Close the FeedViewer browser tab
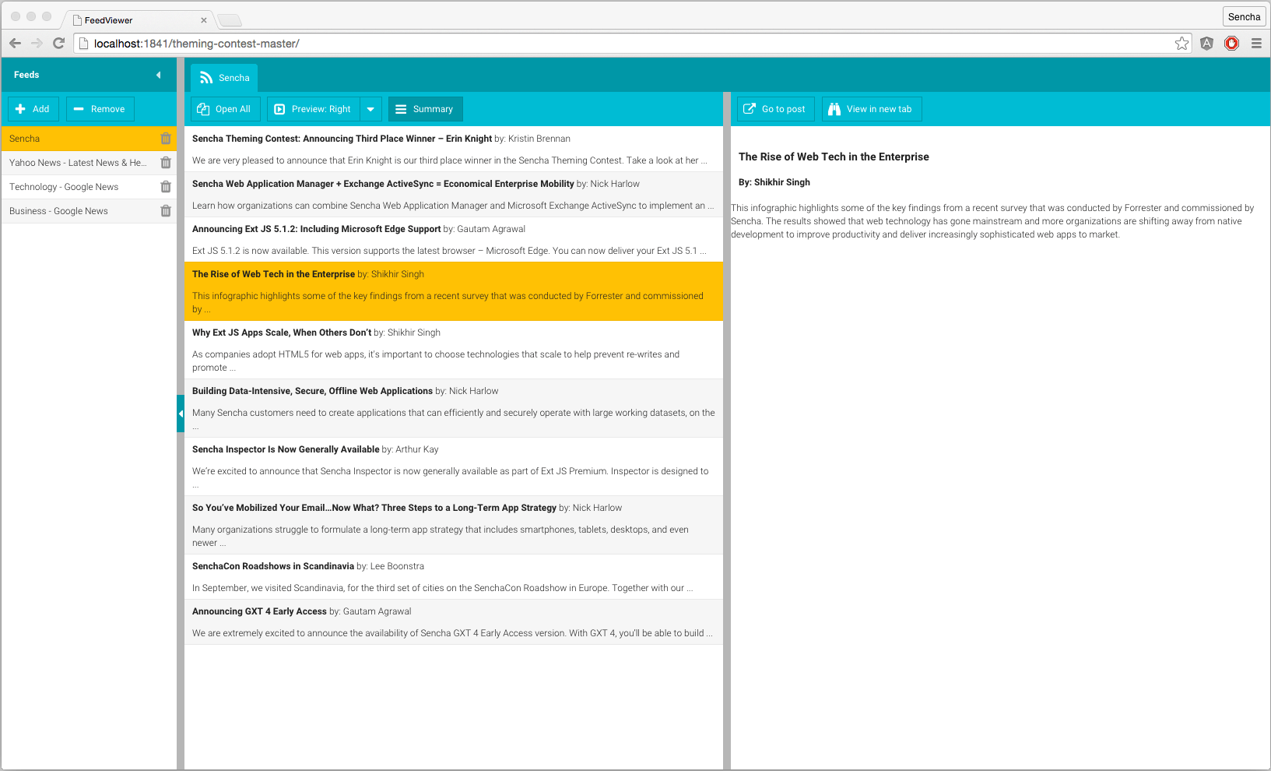This screenshot has width=1271, height=771. (204, 20)
